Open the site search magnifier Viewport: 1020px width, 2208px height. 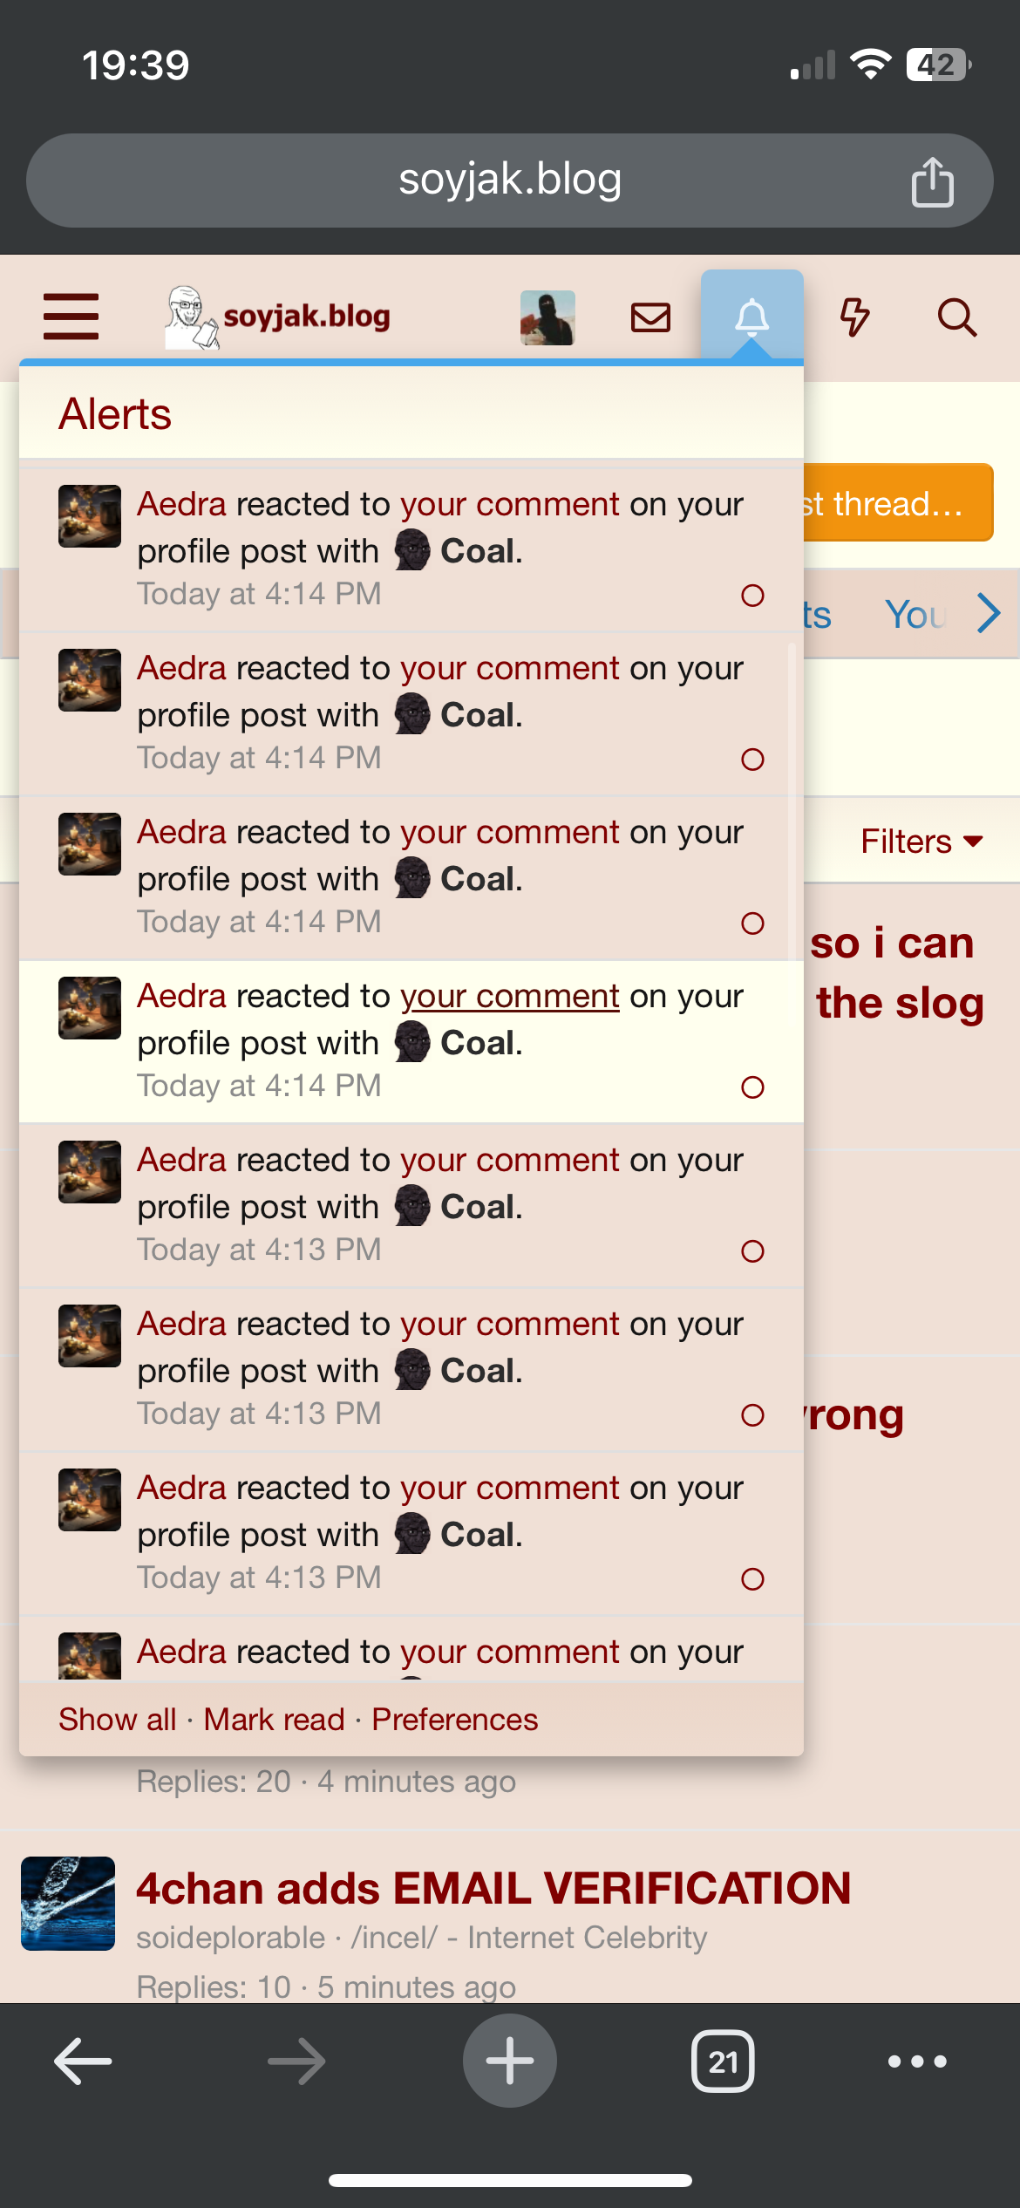pos(956,317)
